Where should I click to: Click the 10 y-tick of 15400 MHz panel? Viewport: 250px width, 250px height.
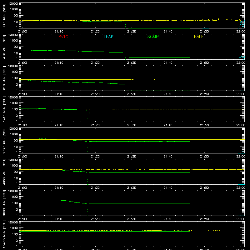16,241
